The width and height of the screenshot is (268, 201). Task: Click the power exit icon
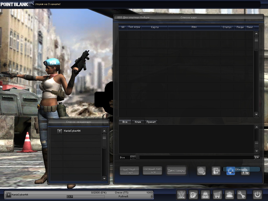(x=258, y=194)
